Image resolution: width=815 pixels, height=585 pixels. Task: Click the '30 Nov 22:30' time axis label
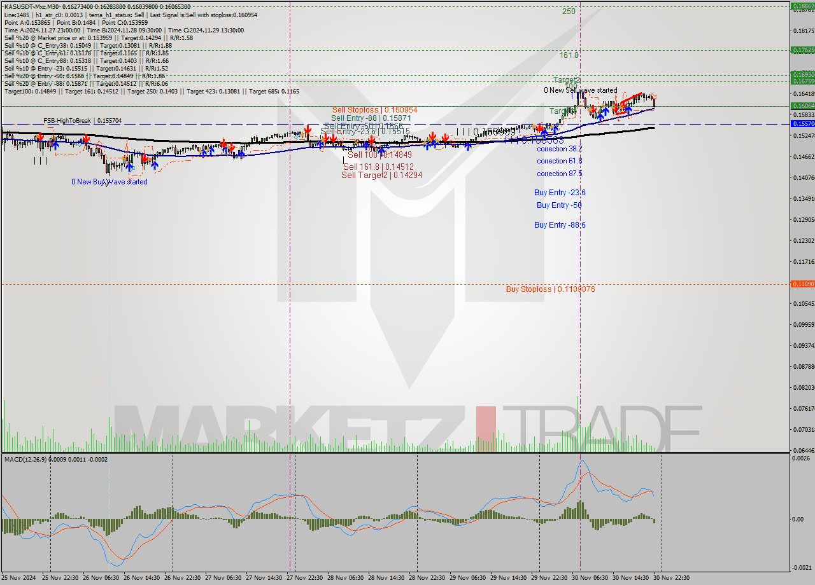pos(672,577)
